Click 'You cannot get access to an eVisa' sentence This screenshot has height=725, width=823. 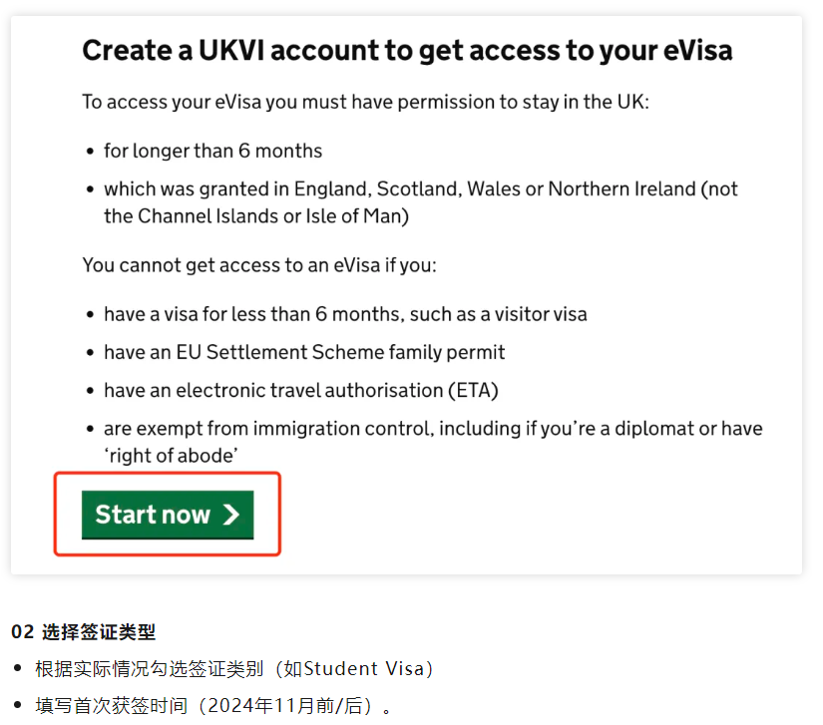(x=259, y=265)
